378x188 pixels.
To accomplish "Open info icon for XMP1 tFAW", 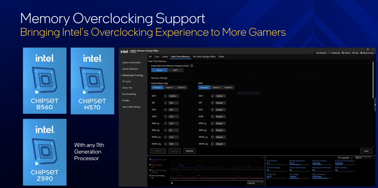I will [x=212, y=116].
